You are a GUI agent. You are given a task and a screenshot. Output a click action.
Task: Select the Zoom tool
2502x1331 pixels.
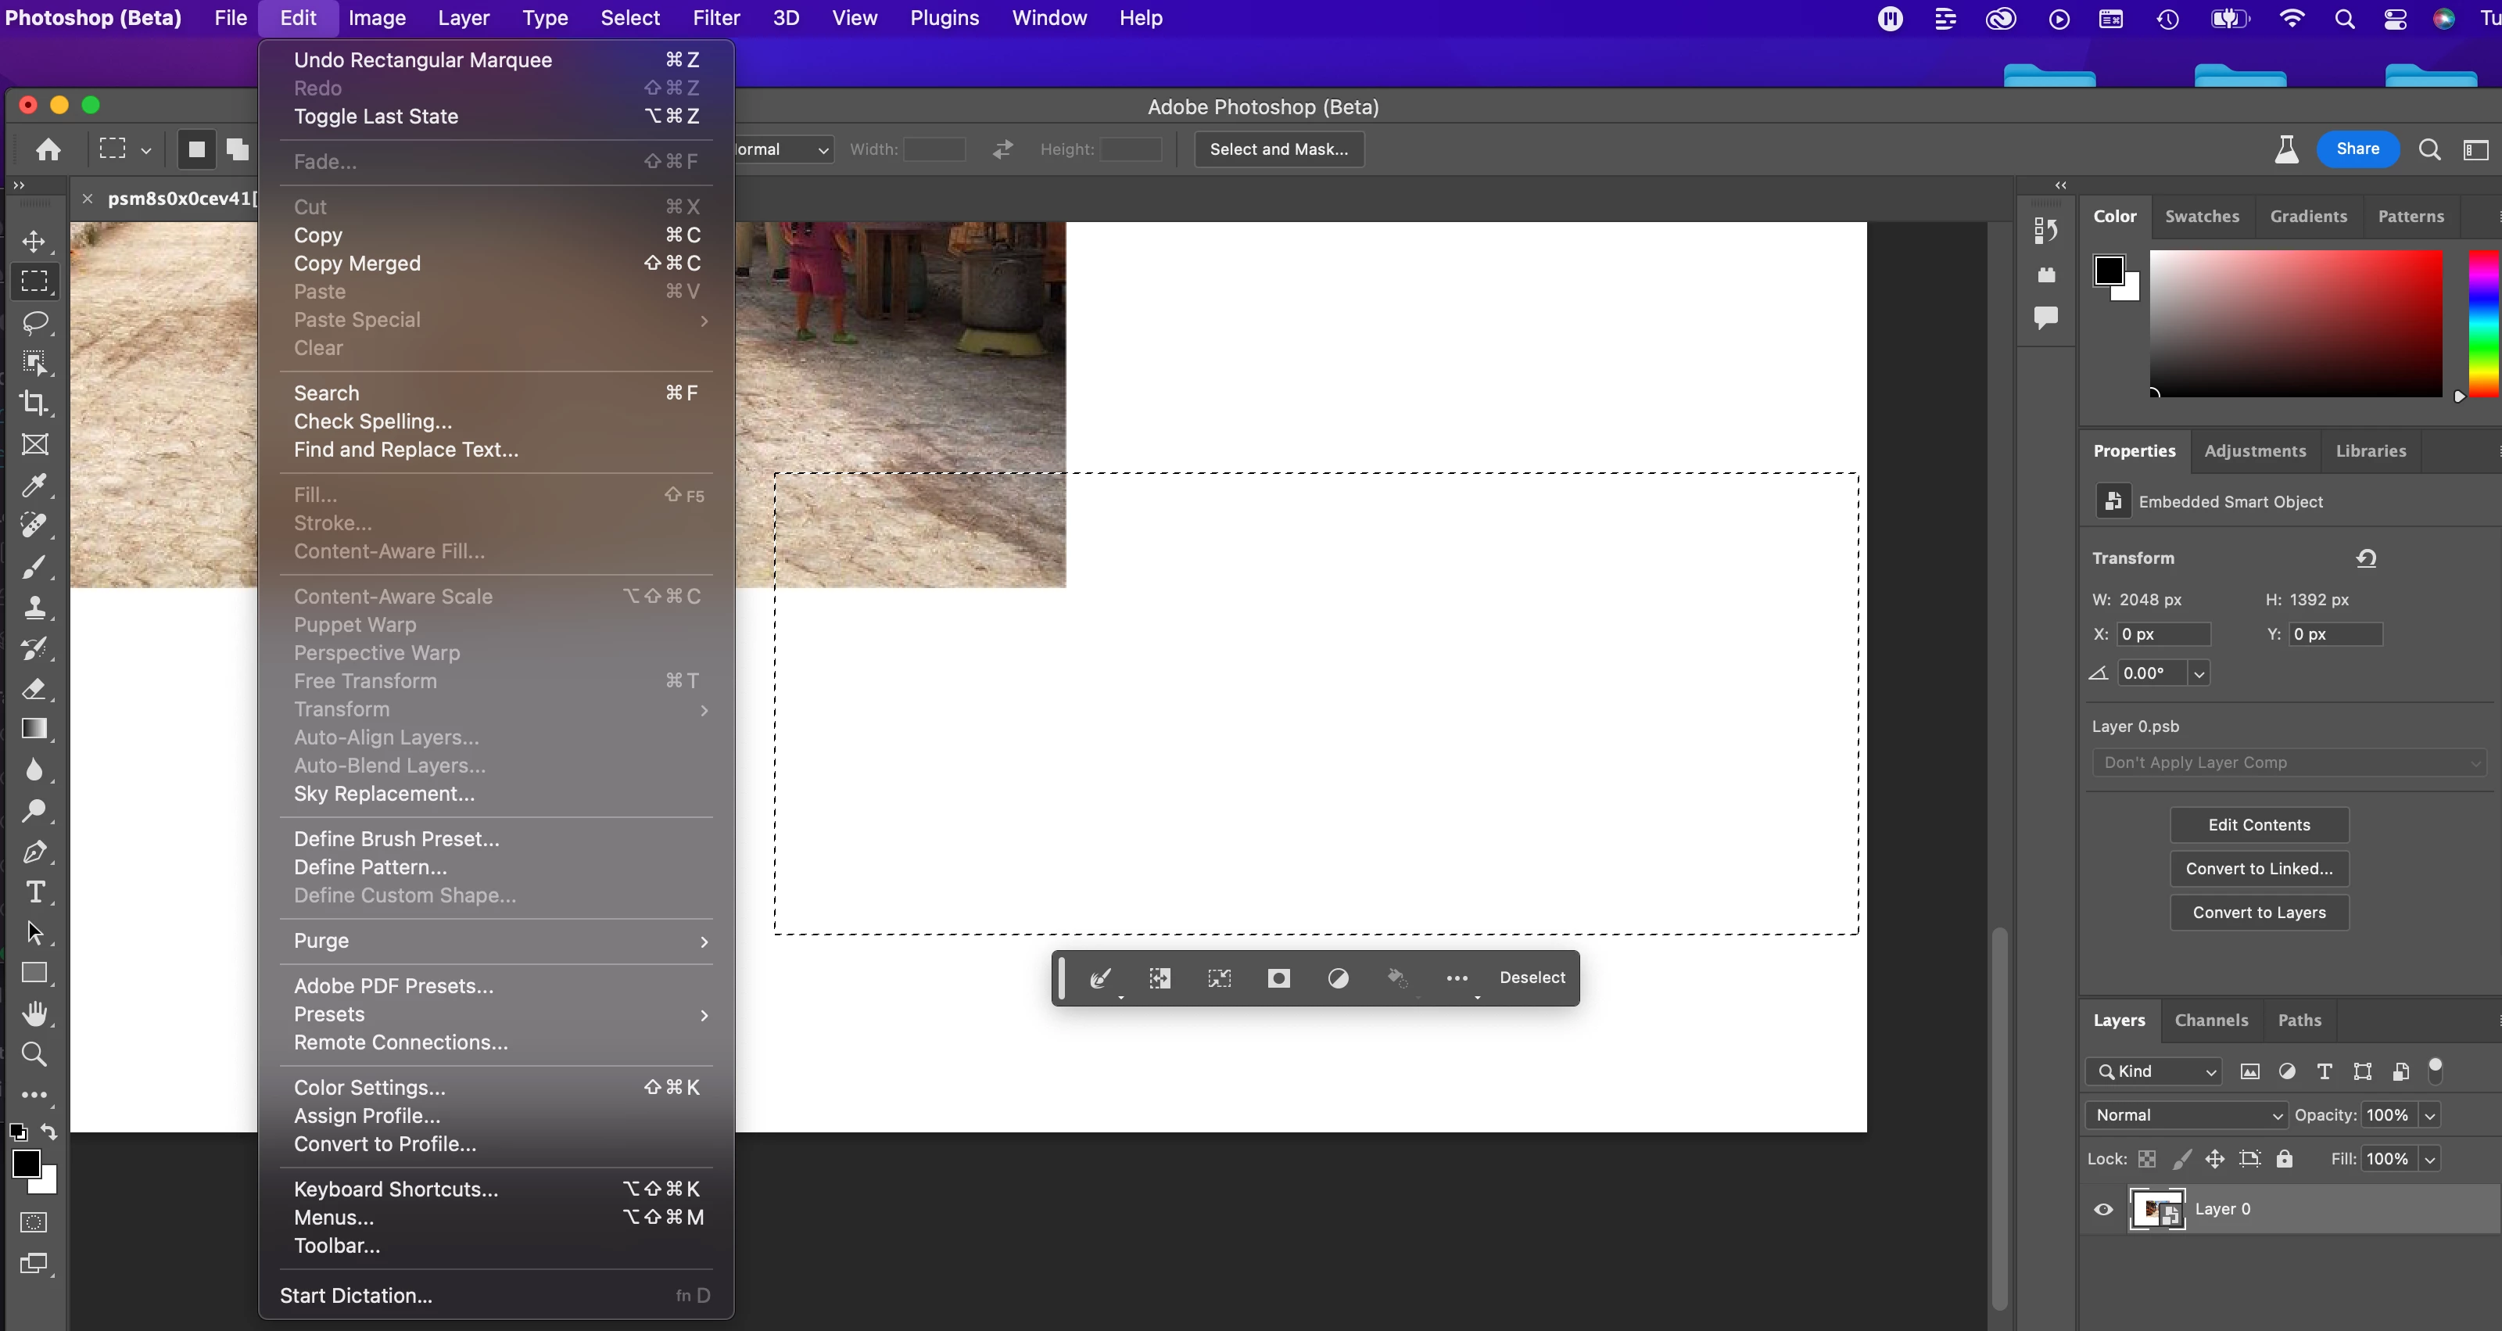35,1054
